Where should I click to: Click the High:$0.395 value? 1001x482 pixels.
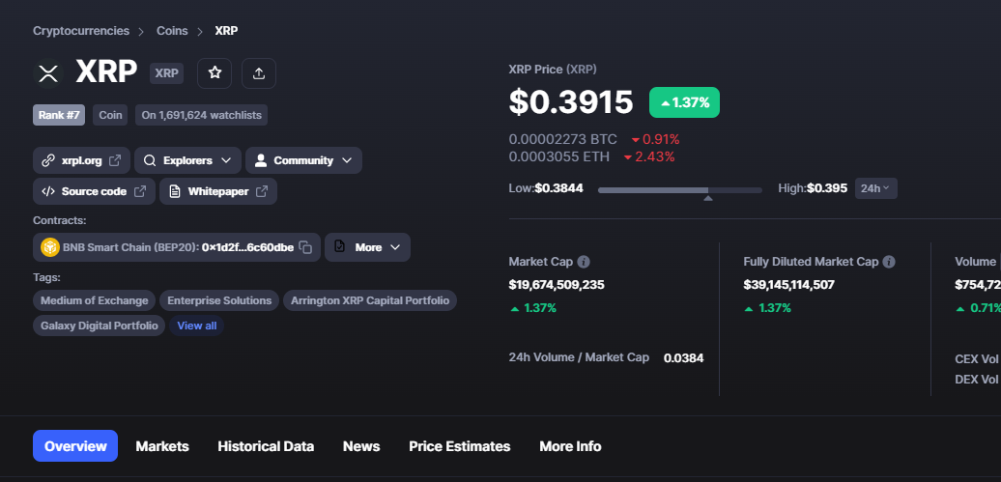813,188
